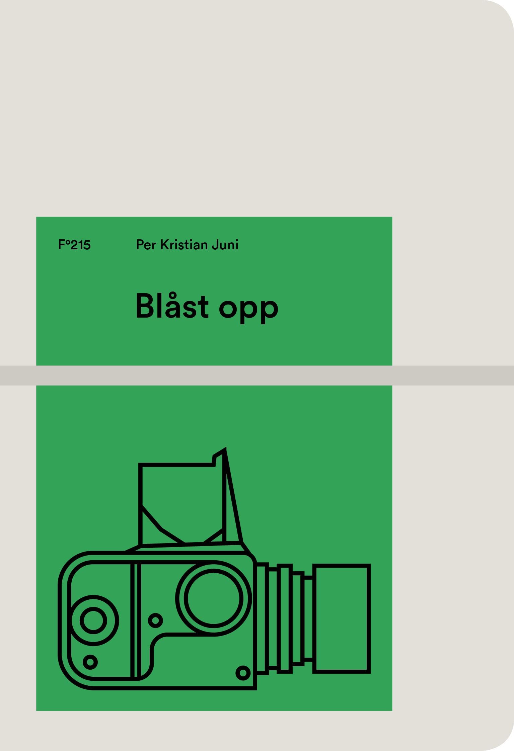This screenshot has width=514, height=751.
Task: Click the author name "Per Kristian Juni"
Action: (187, 245)
